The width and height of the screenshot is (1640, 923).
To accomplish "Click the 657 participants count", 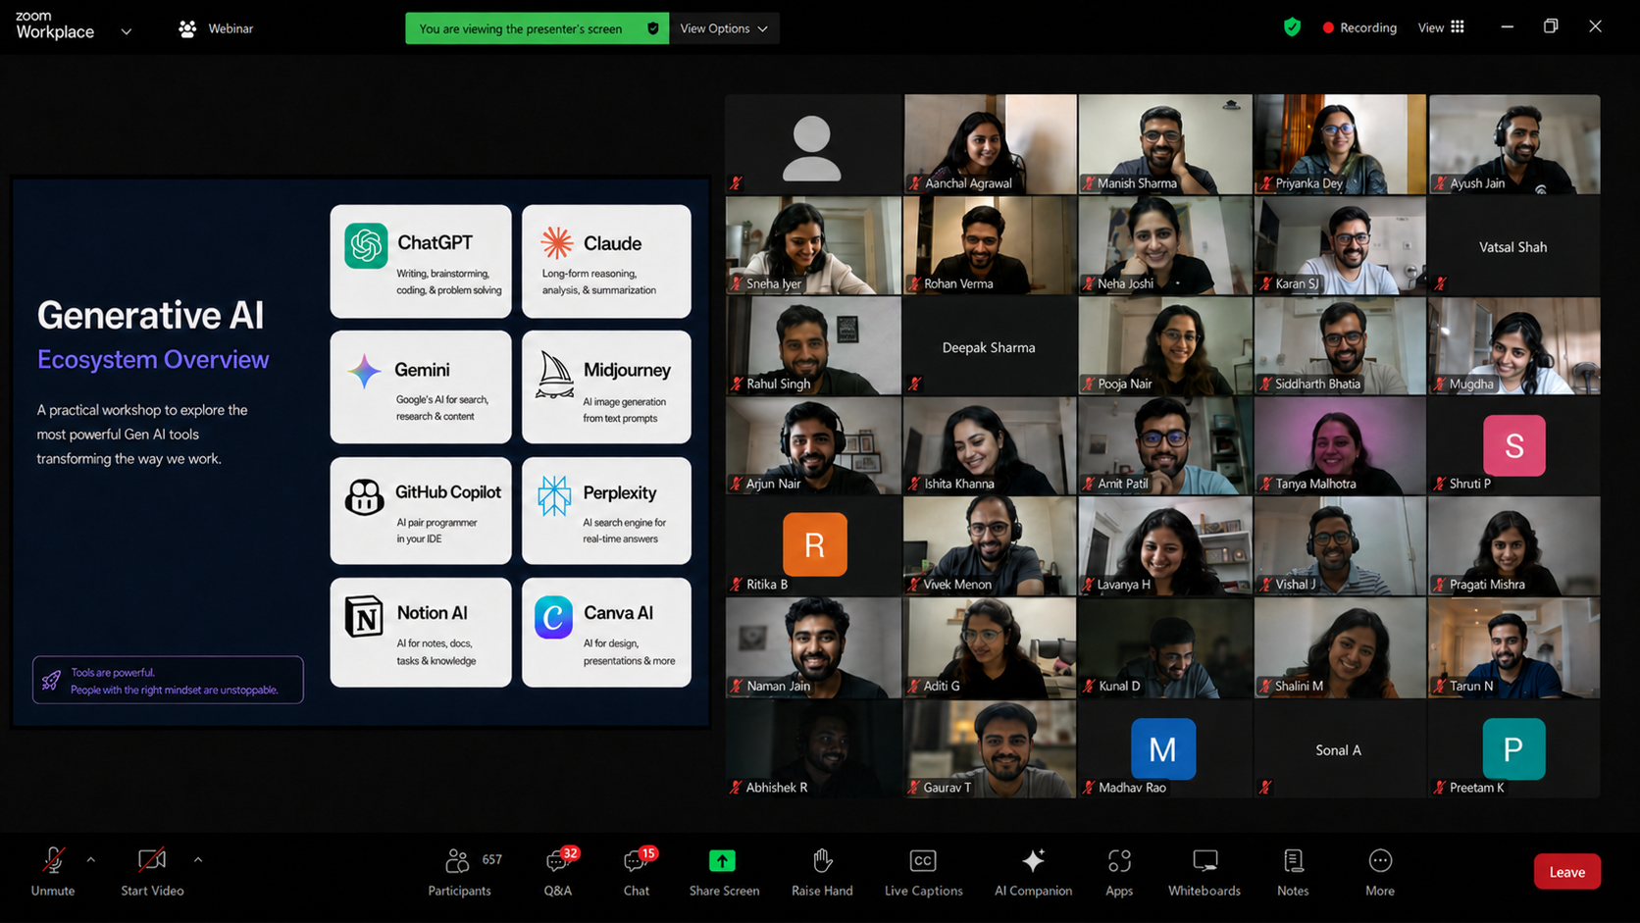I will point(492,859).
